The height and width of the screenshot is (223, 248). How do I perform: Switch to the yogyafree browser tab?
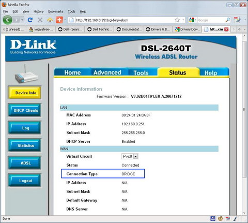pos(41,29)
